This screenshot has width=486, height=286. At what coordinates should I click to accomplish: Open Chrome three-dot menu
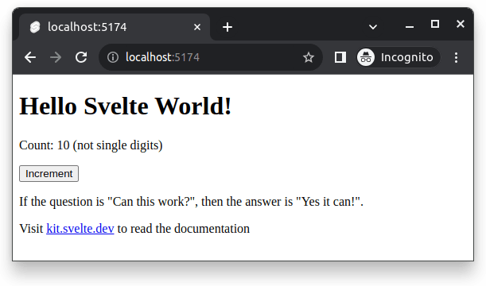click(456, 57)
